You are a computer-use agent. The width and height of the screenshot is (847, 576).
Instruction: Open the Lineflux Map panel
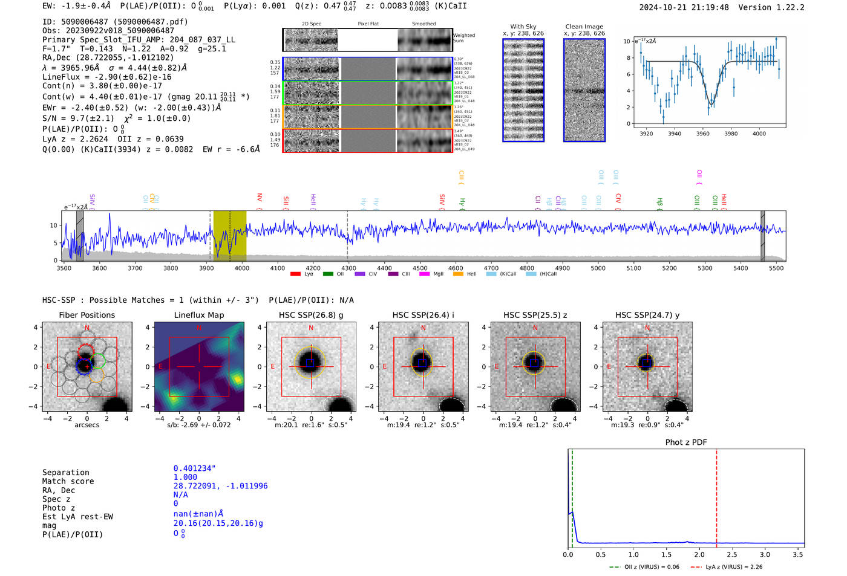click(199, 367)
